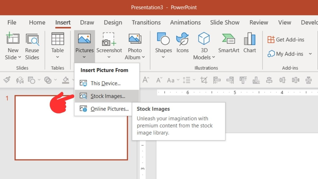Image resolution: width=318 pixels, height=179 pixels.
Task: Insert a SmartArt graphic
Action: (229, 43)
